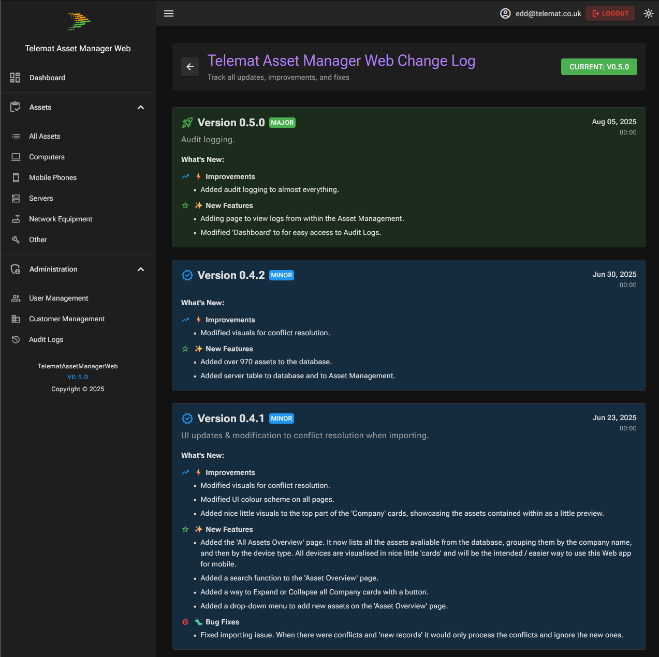
Task: Open the Dashboard menu item
Action: point(47,78)
